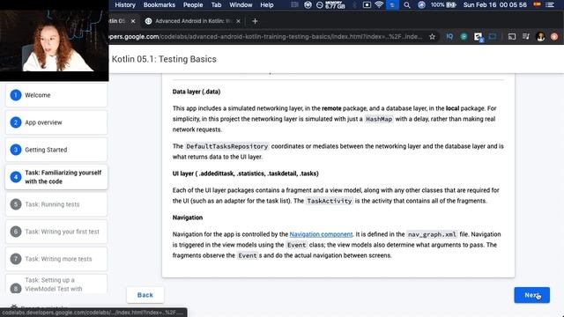The image size is (564, 317).
Task: Open Wi-Fi status menu
Action: (x=379, y=4)
